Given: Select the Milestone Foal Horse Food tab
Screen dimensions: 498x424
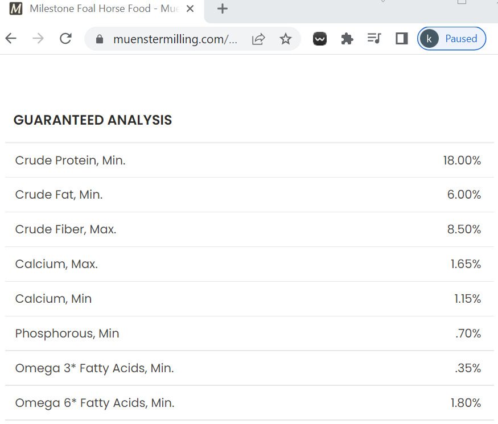Looking at the screenshot, I should click(x=97, y=9).
